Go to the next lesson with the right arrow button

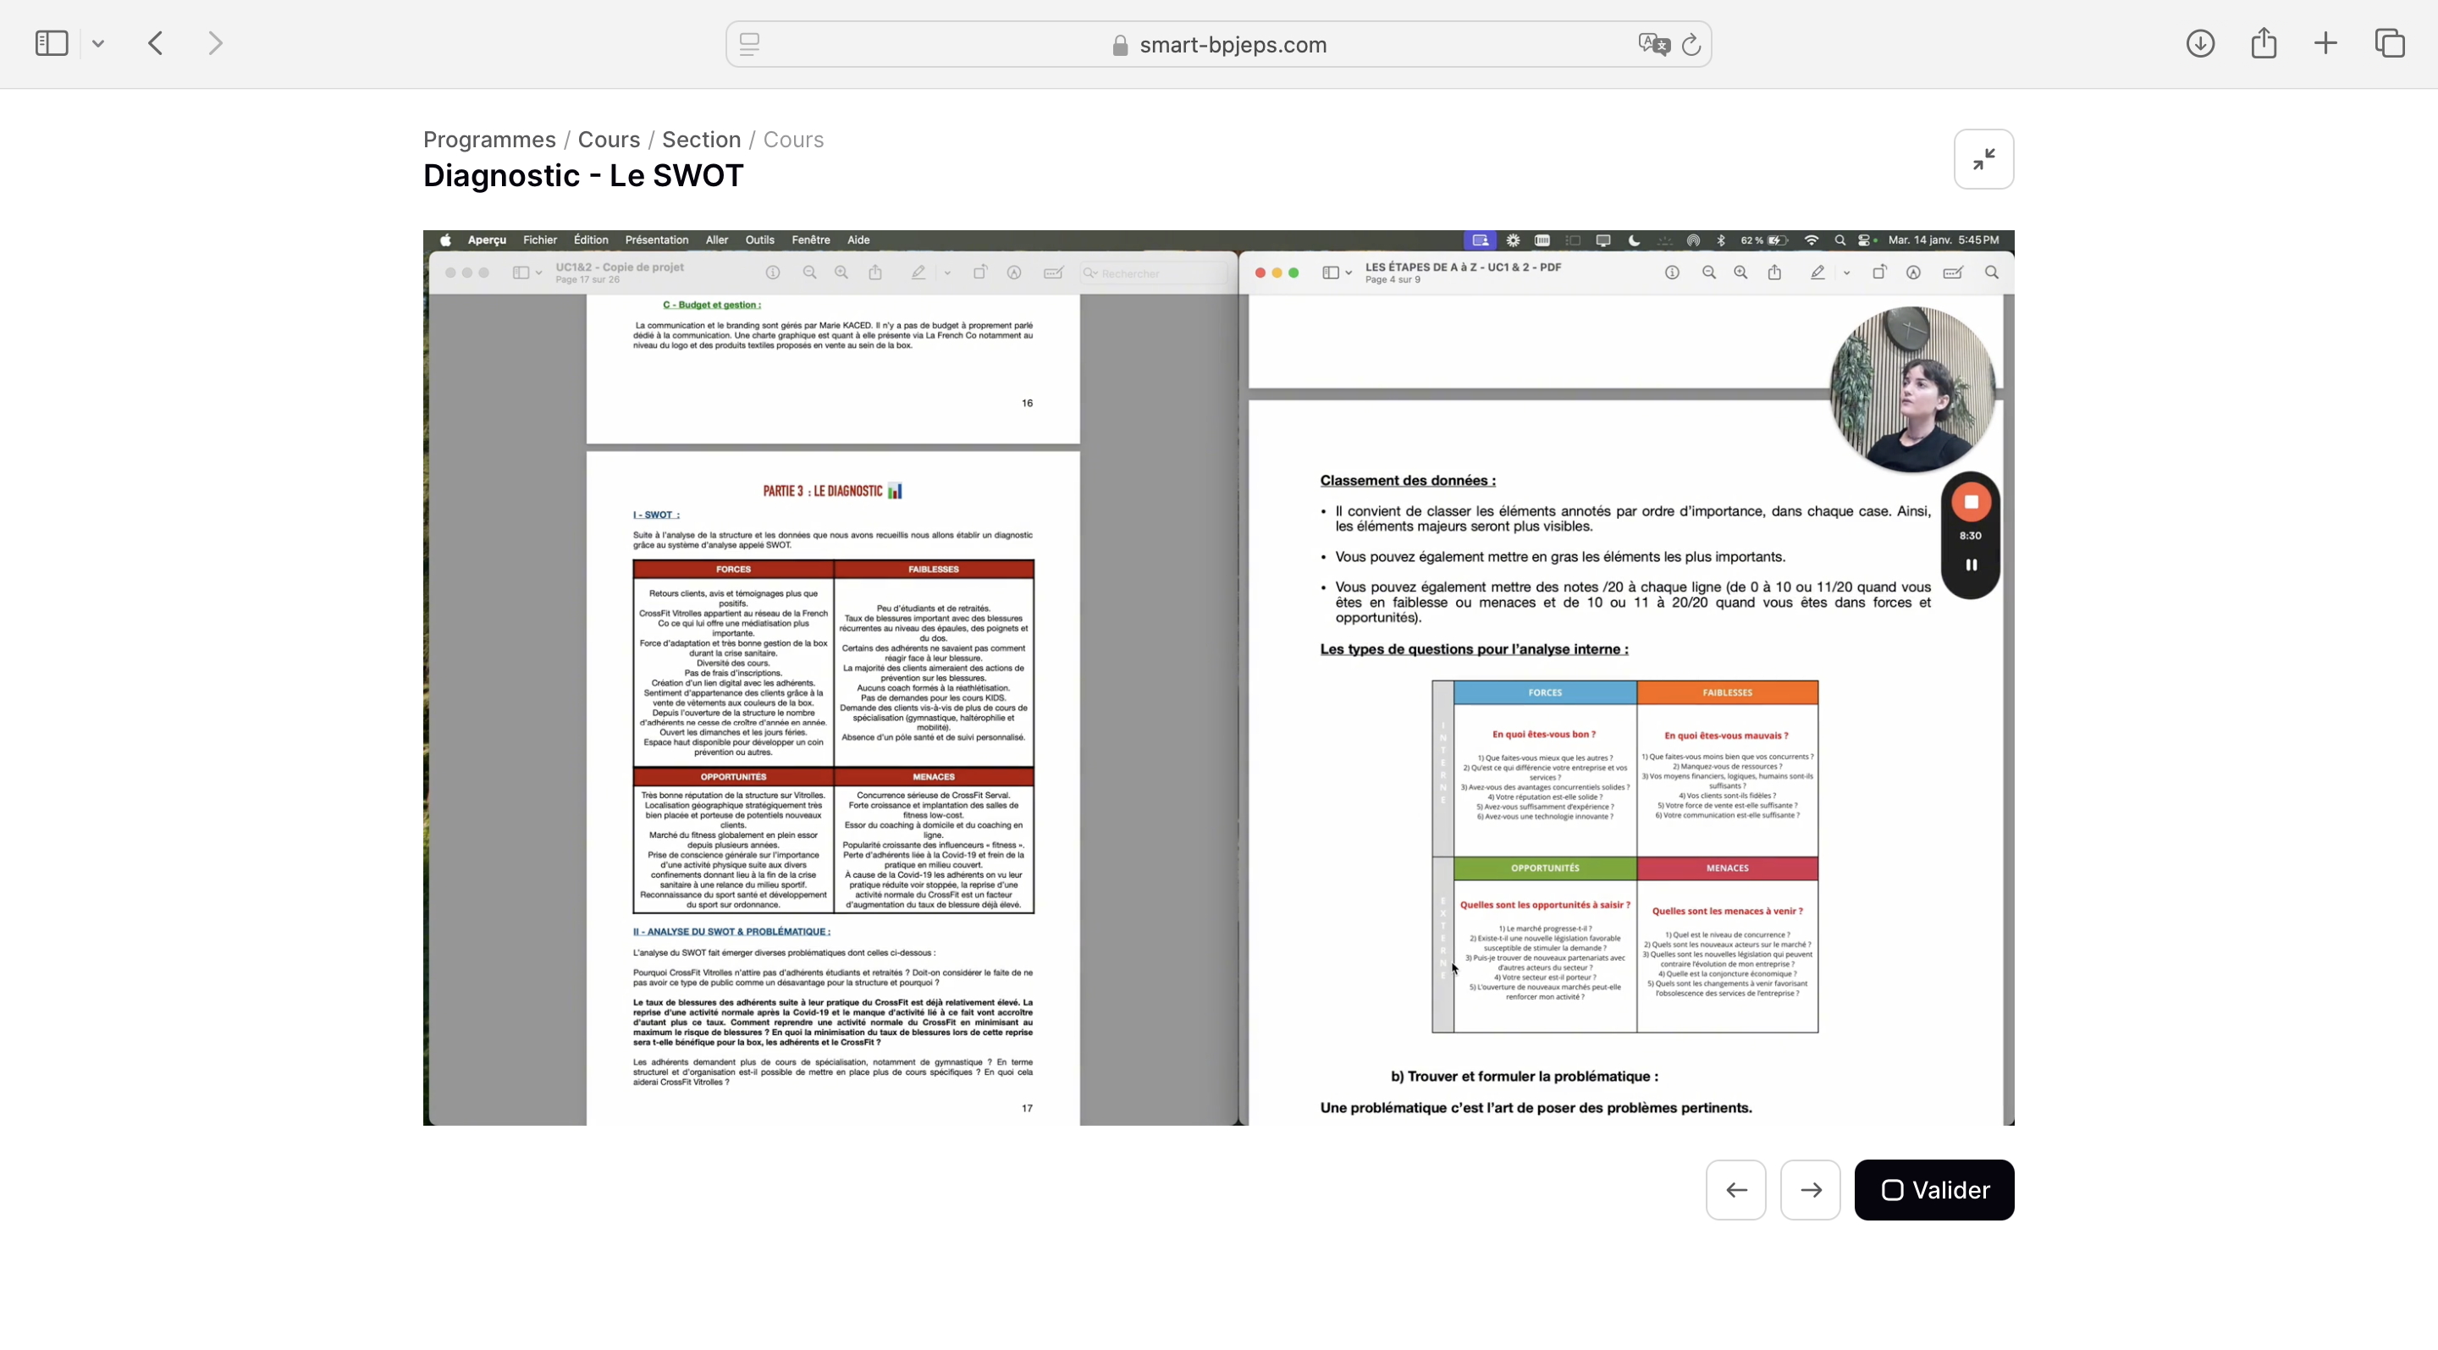click(1810, 1190)
